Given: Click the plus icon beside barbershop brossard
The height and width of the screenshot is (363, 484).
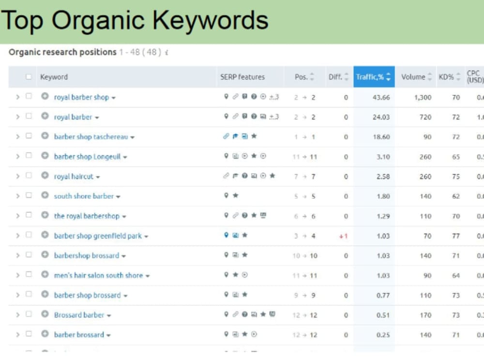Looking at the screenshot, I should click(x=45, y=255).
